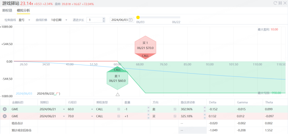288x134 pixels.
Task: Toggle the sell direction switch icon
Action: 175,109
